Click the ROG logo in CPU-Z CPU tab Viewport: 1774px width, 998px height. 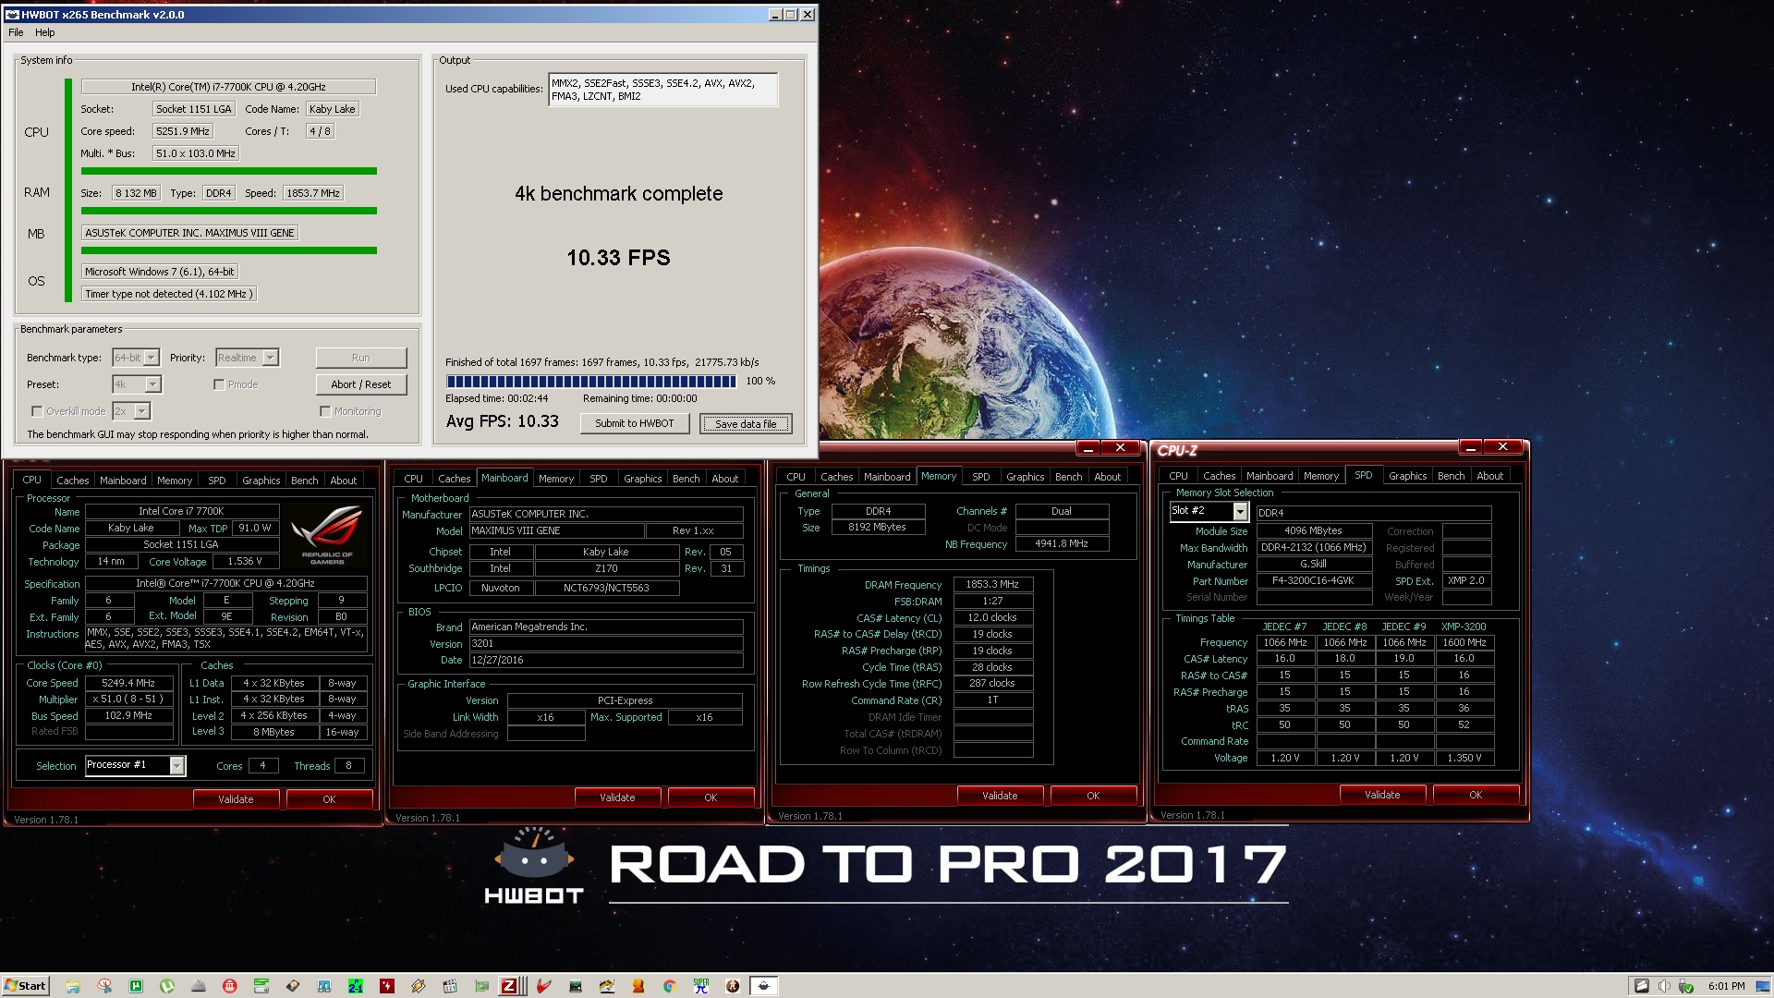click(326, 535)
